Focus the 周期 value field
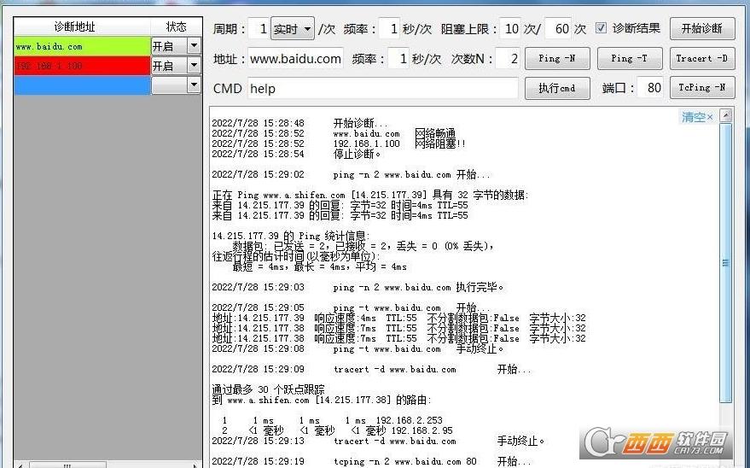 pos(259,29)
